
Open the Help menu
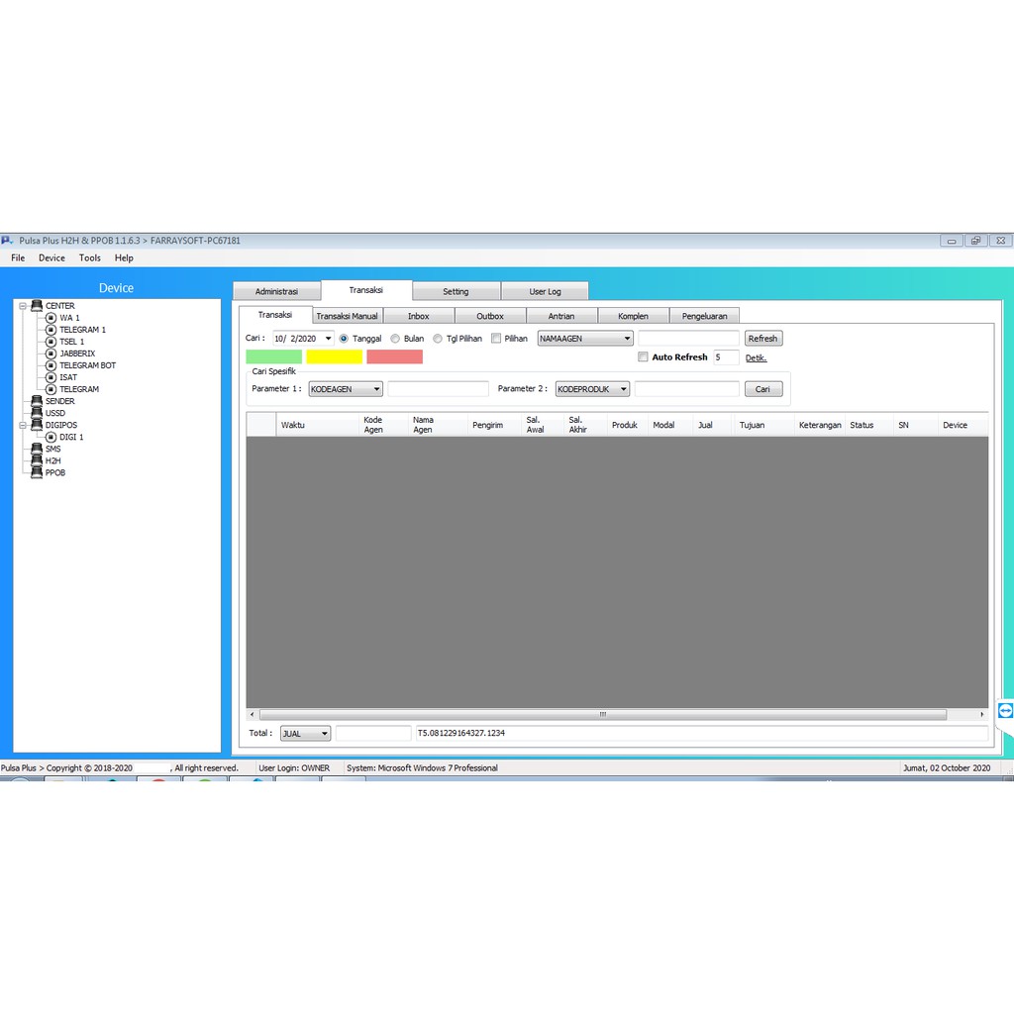(x=124, y=258)
